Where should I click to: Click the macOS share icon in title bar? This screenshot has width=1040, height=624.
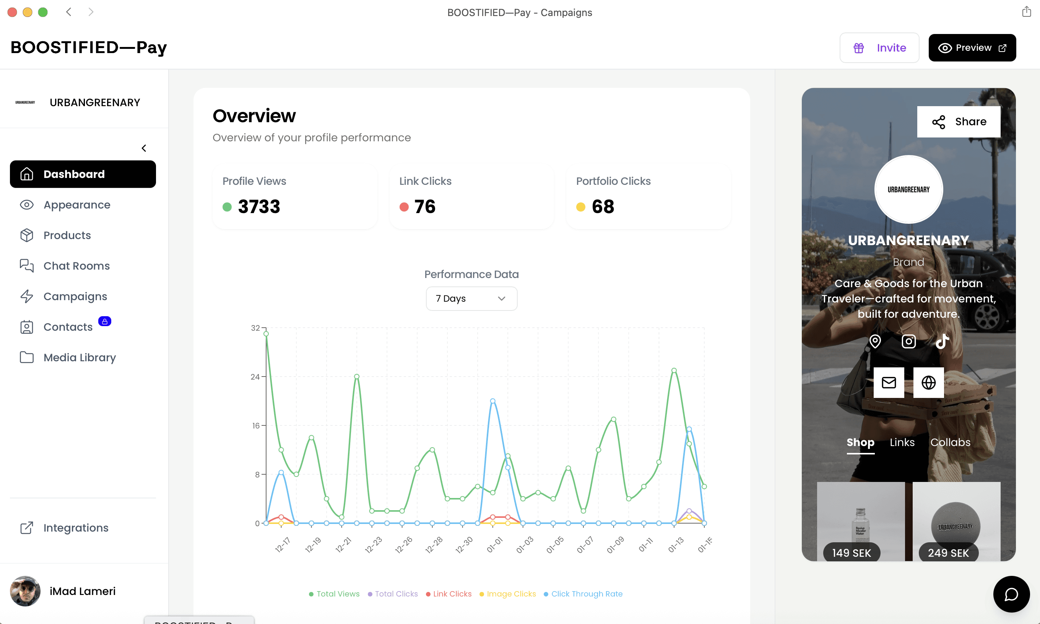pos(1026,12)
